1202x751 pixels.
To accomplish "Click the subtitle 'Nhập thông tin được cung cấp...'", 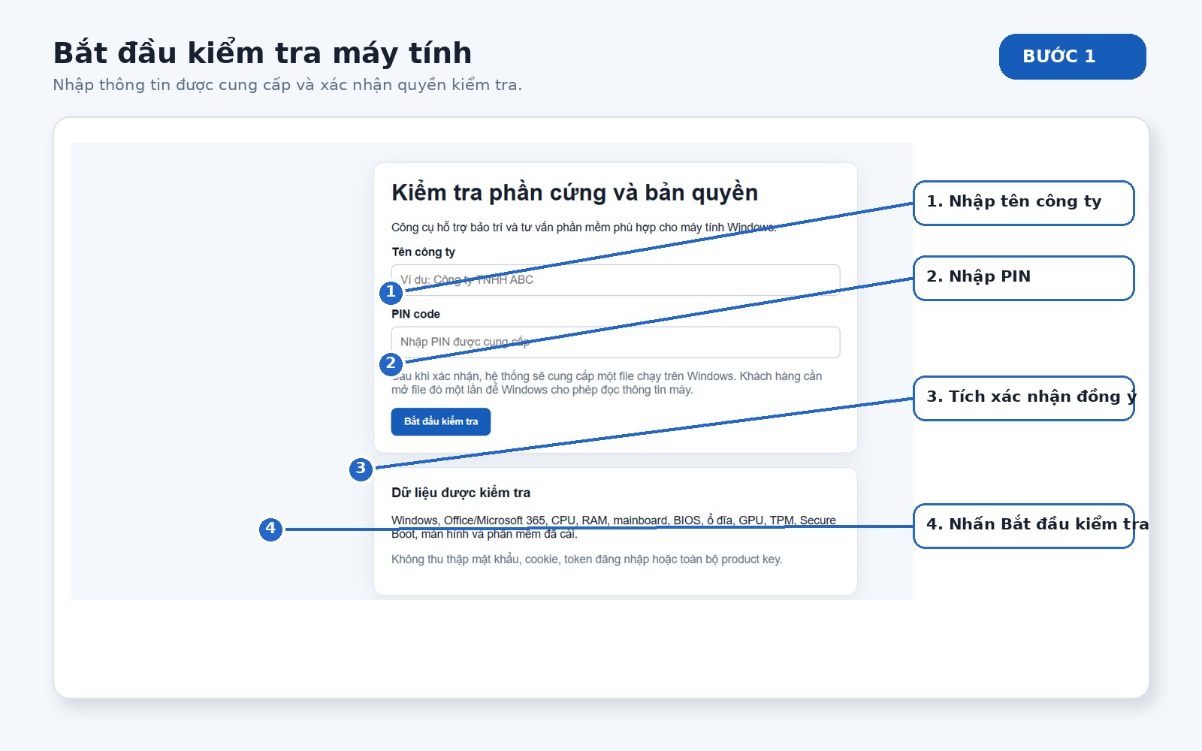I will [287, 85].
